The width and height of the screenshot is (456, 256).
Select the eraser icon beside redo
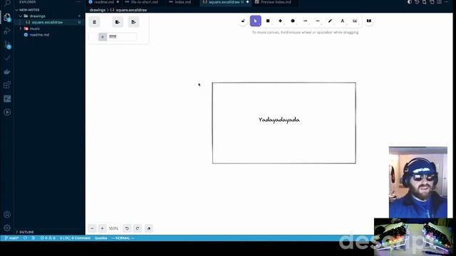coord(149,228)
